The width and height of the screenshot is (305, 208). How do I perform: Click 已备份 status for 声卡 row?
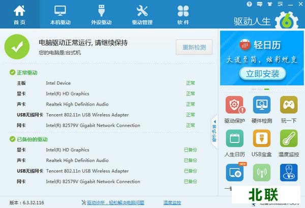click(191, 160)
